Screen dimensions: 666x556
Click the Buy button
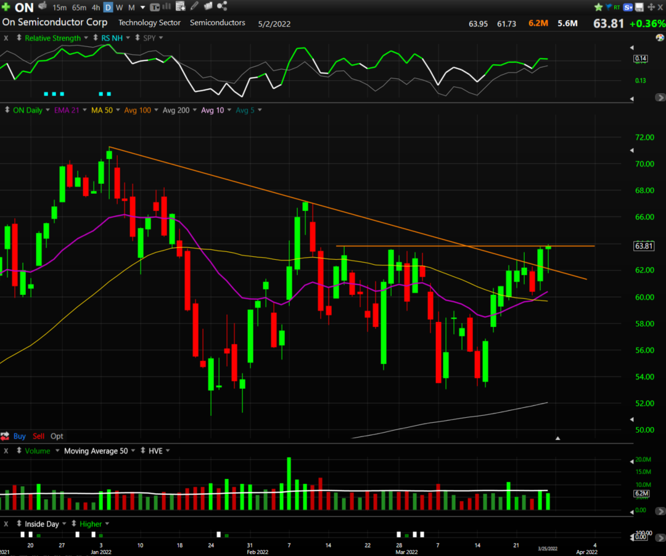click(20, 436)
